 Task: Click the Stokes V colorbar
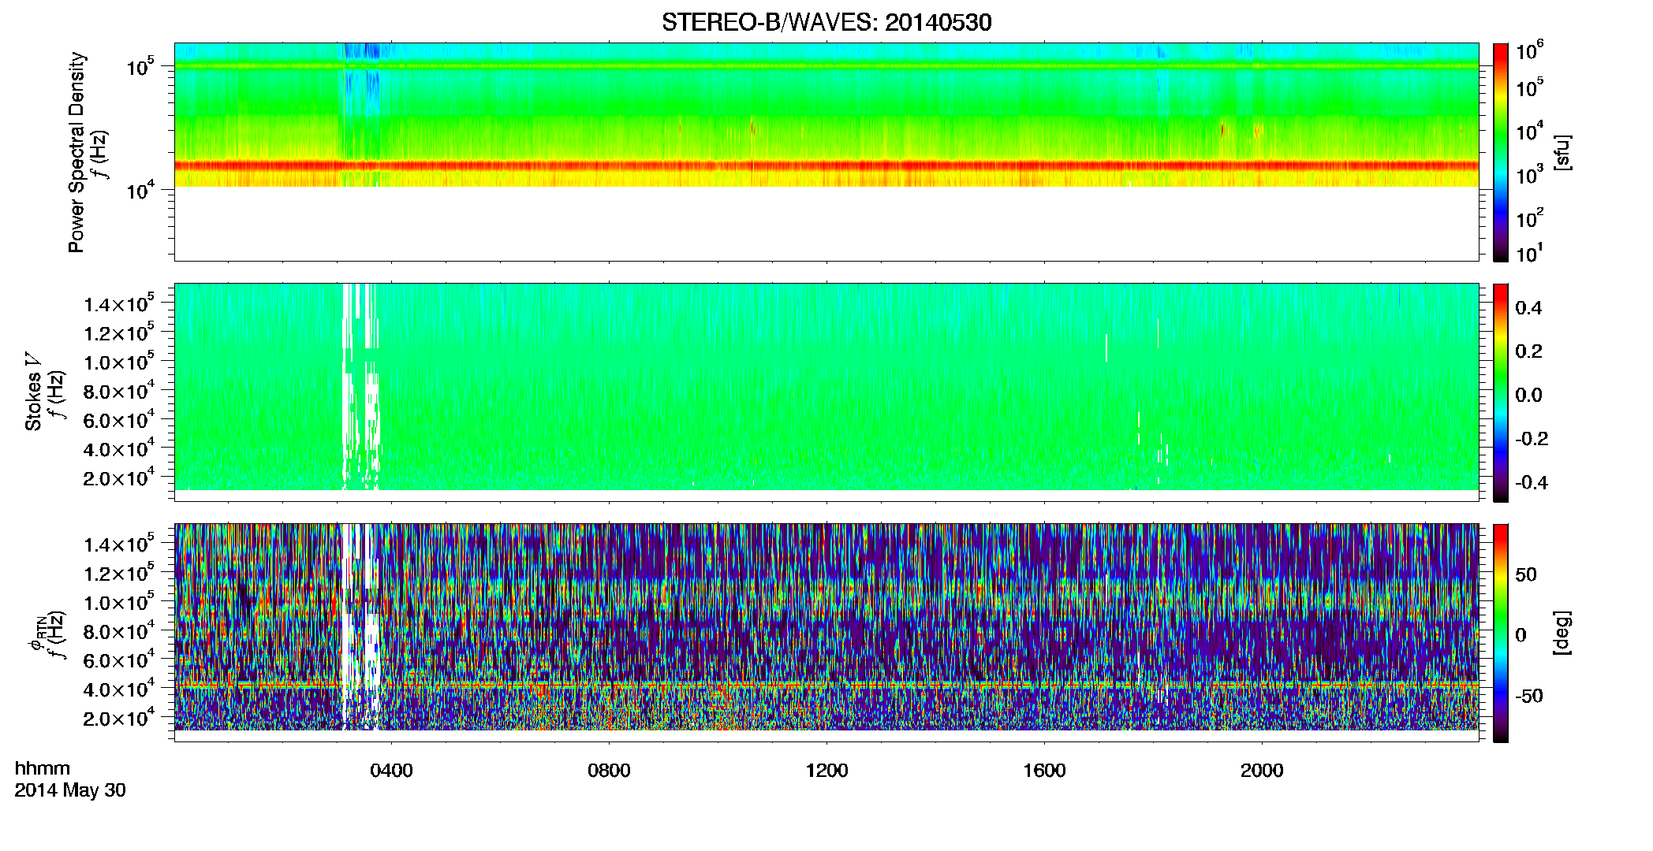pos(1500,392)
